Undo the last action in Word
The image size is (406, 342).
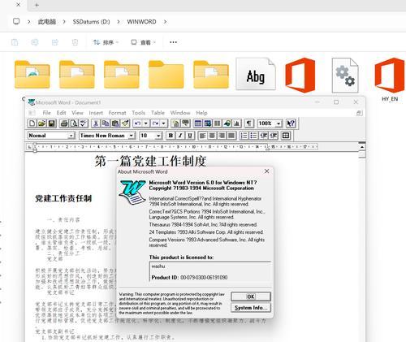click(x=138, y=123)
